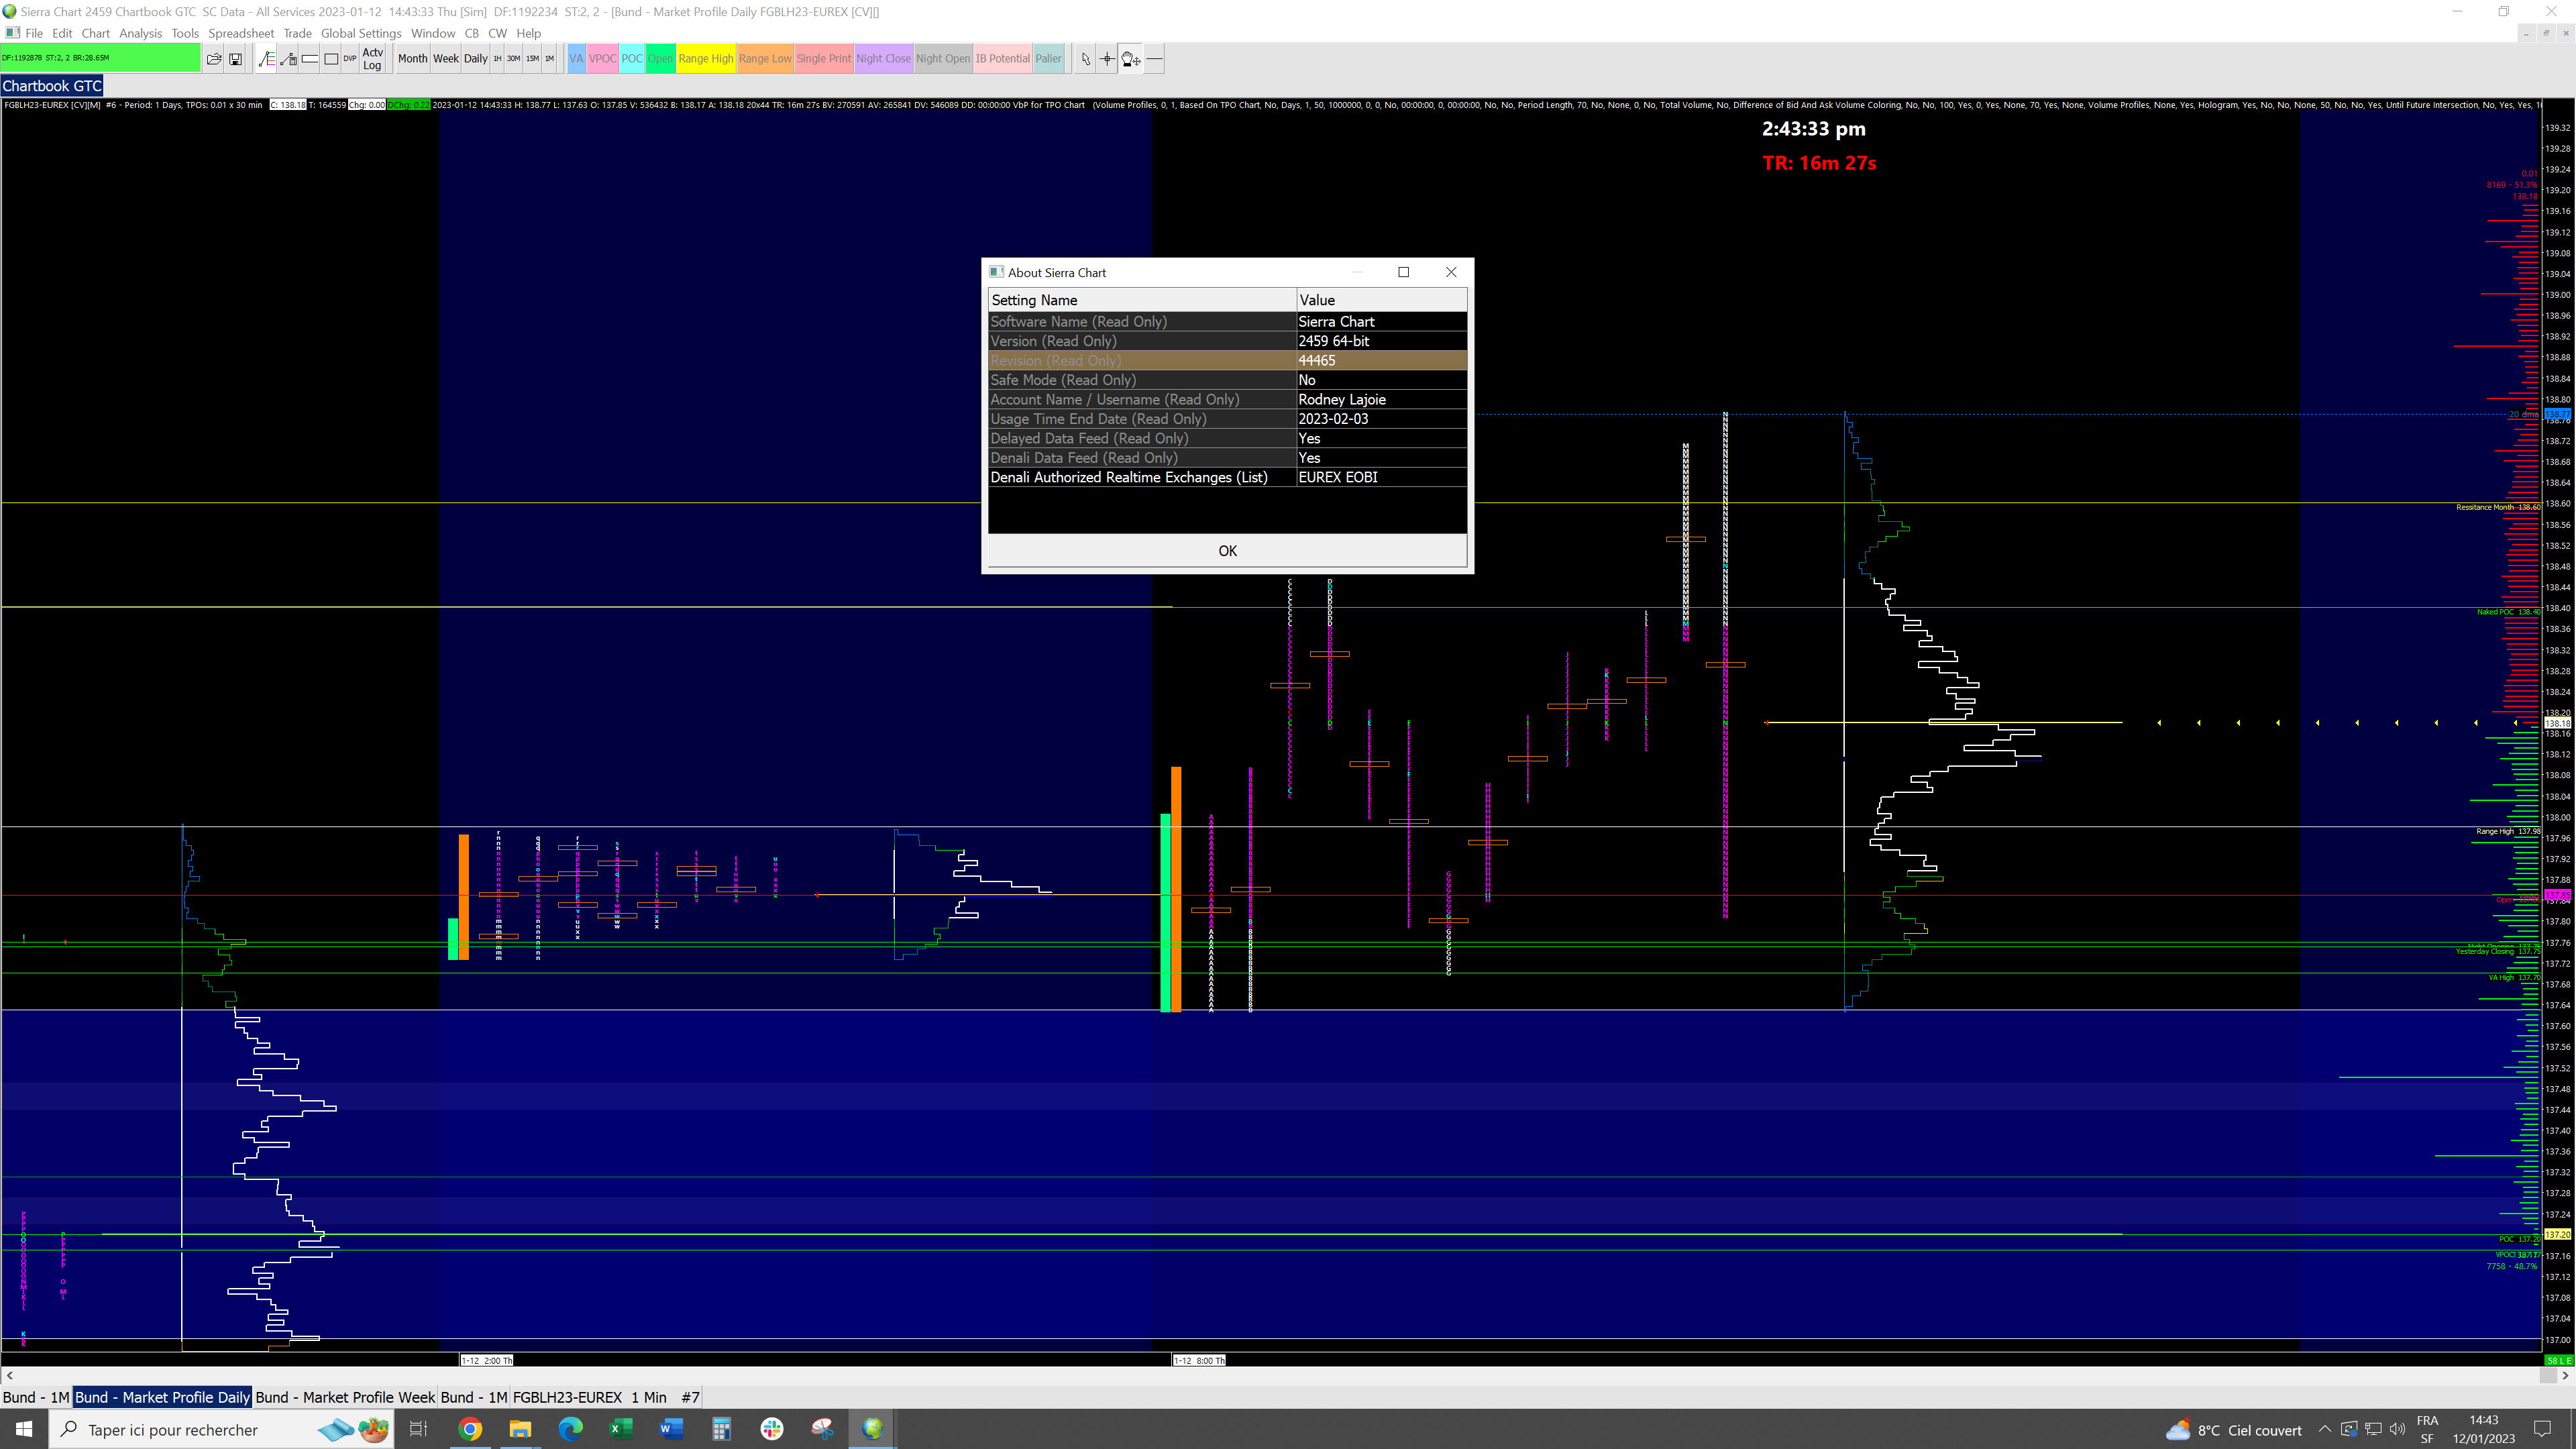Select the rectangle drawing tool
The height and width of the screenshot is (1449, 2576).
coord(331,59)
